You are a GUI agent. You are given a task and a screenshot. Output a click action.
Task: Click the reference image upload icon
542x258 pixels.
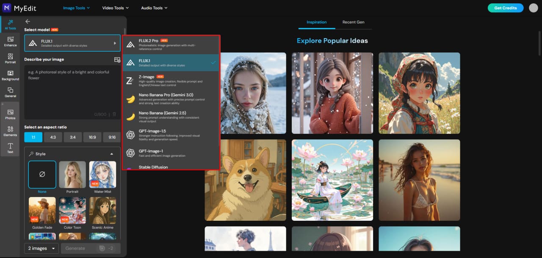117,60
